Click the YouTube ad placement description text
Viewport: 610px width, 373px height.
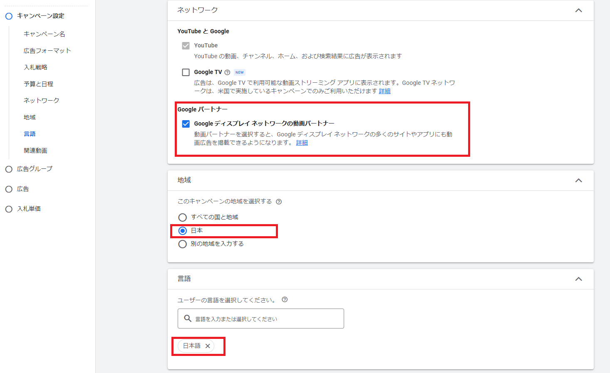click(x=298, y=56)
